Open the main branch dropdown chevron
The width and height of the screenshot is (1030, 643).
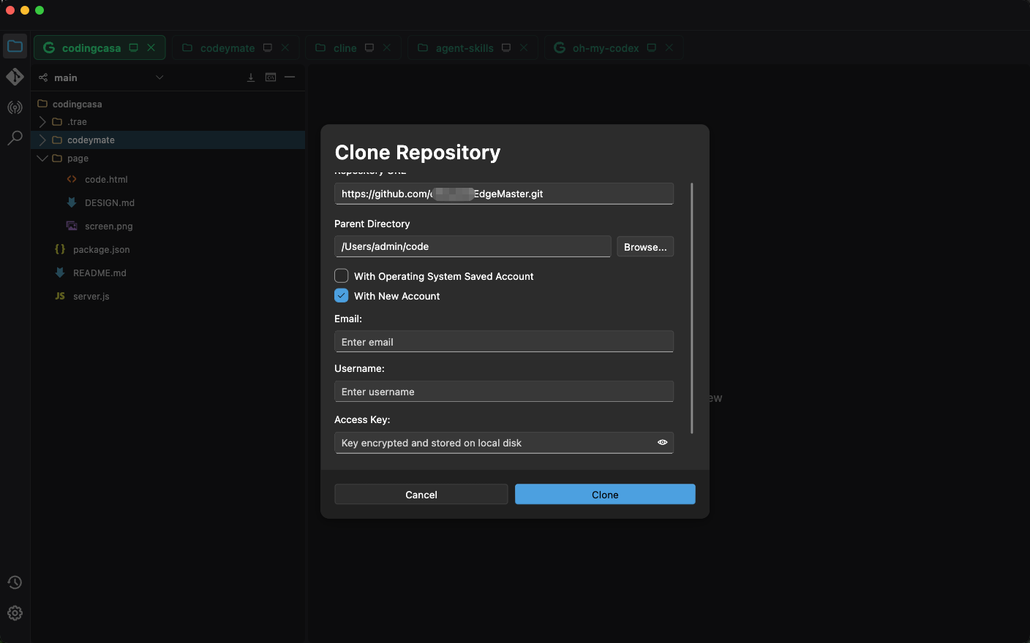click(159, 77)
